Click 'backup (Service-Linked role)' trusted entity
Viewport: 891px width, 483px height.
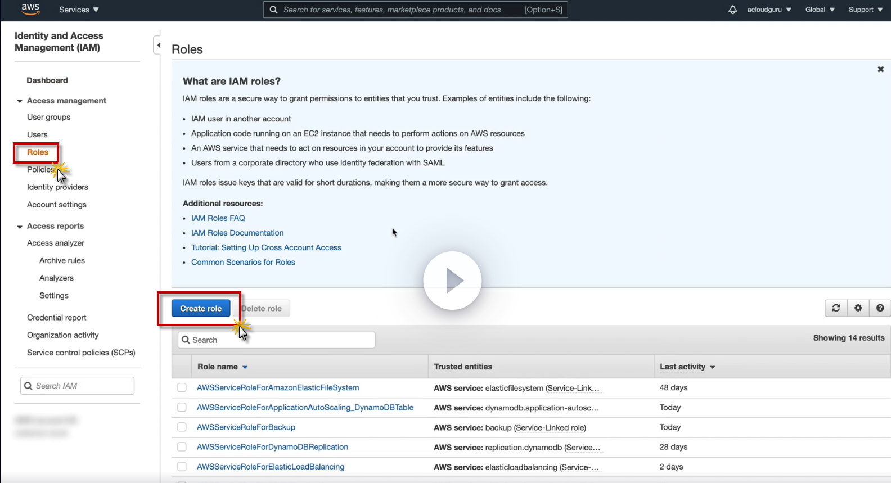pos(535,427)
